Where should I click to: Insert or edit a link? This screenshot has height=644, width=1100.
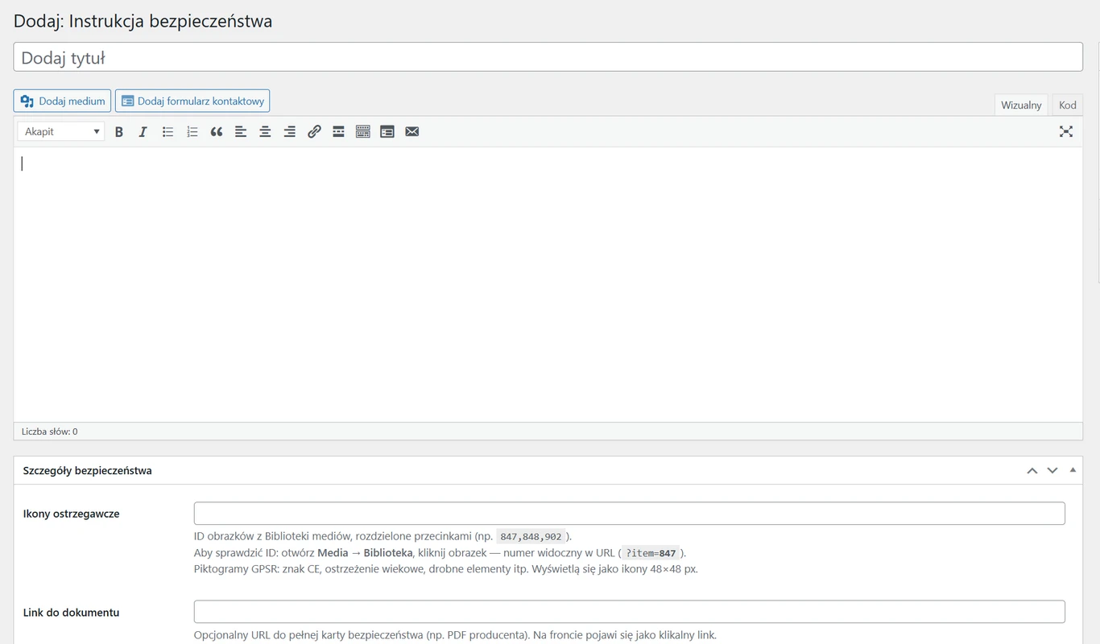314,132
